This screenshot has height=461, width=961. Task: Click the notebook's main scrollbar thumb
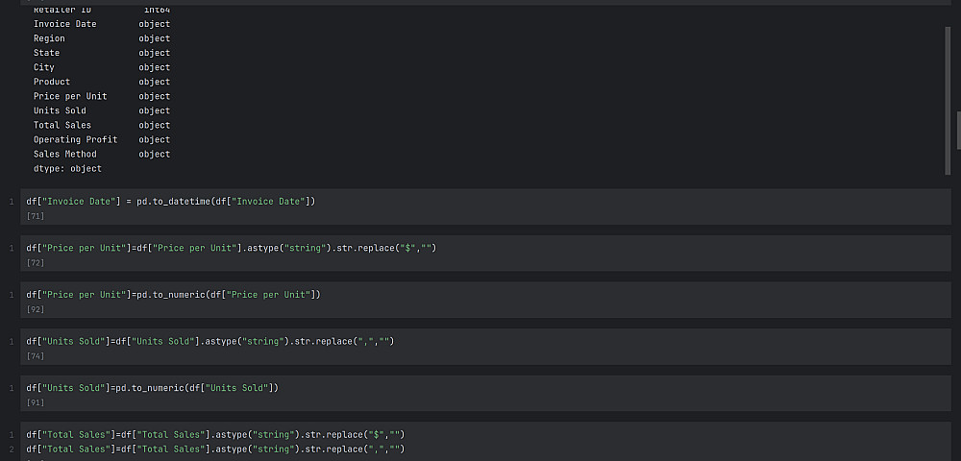(957, 130)
